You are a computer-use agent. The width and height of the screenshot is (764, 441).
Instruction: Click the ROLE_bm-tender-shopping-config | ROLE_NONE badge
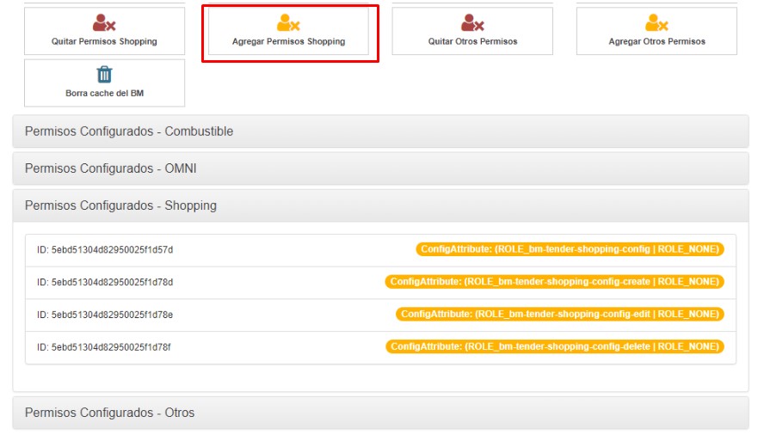click(x=570, y=249)
